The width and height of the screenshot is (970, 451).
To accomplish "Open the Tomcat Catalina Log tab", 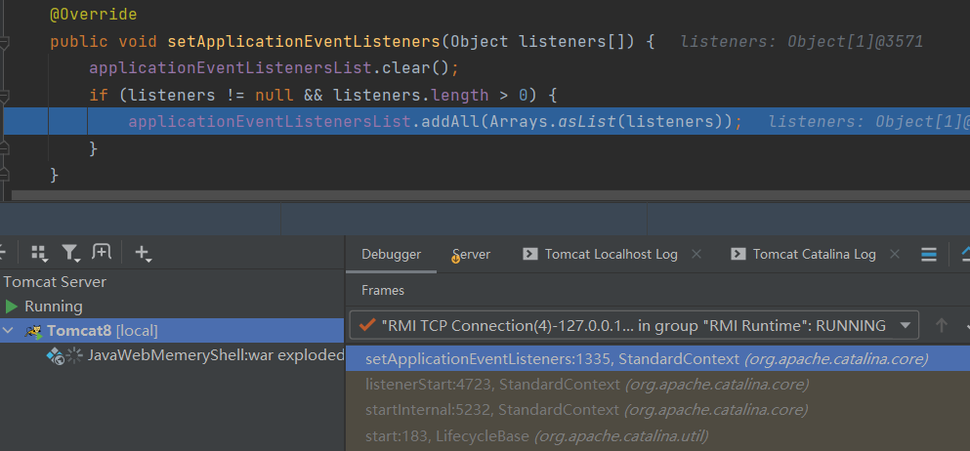I will [x=814, y=254].
